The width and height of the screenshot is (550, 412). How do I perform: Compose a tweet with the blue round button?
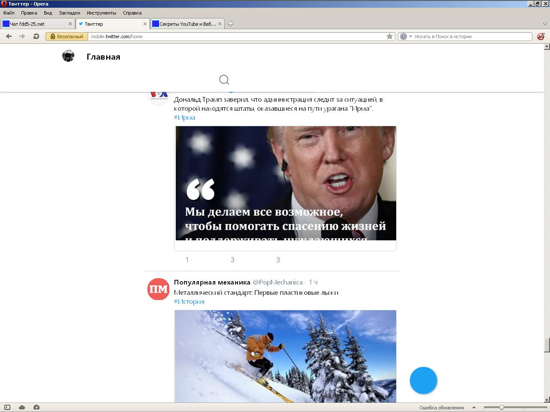point(423,380)
